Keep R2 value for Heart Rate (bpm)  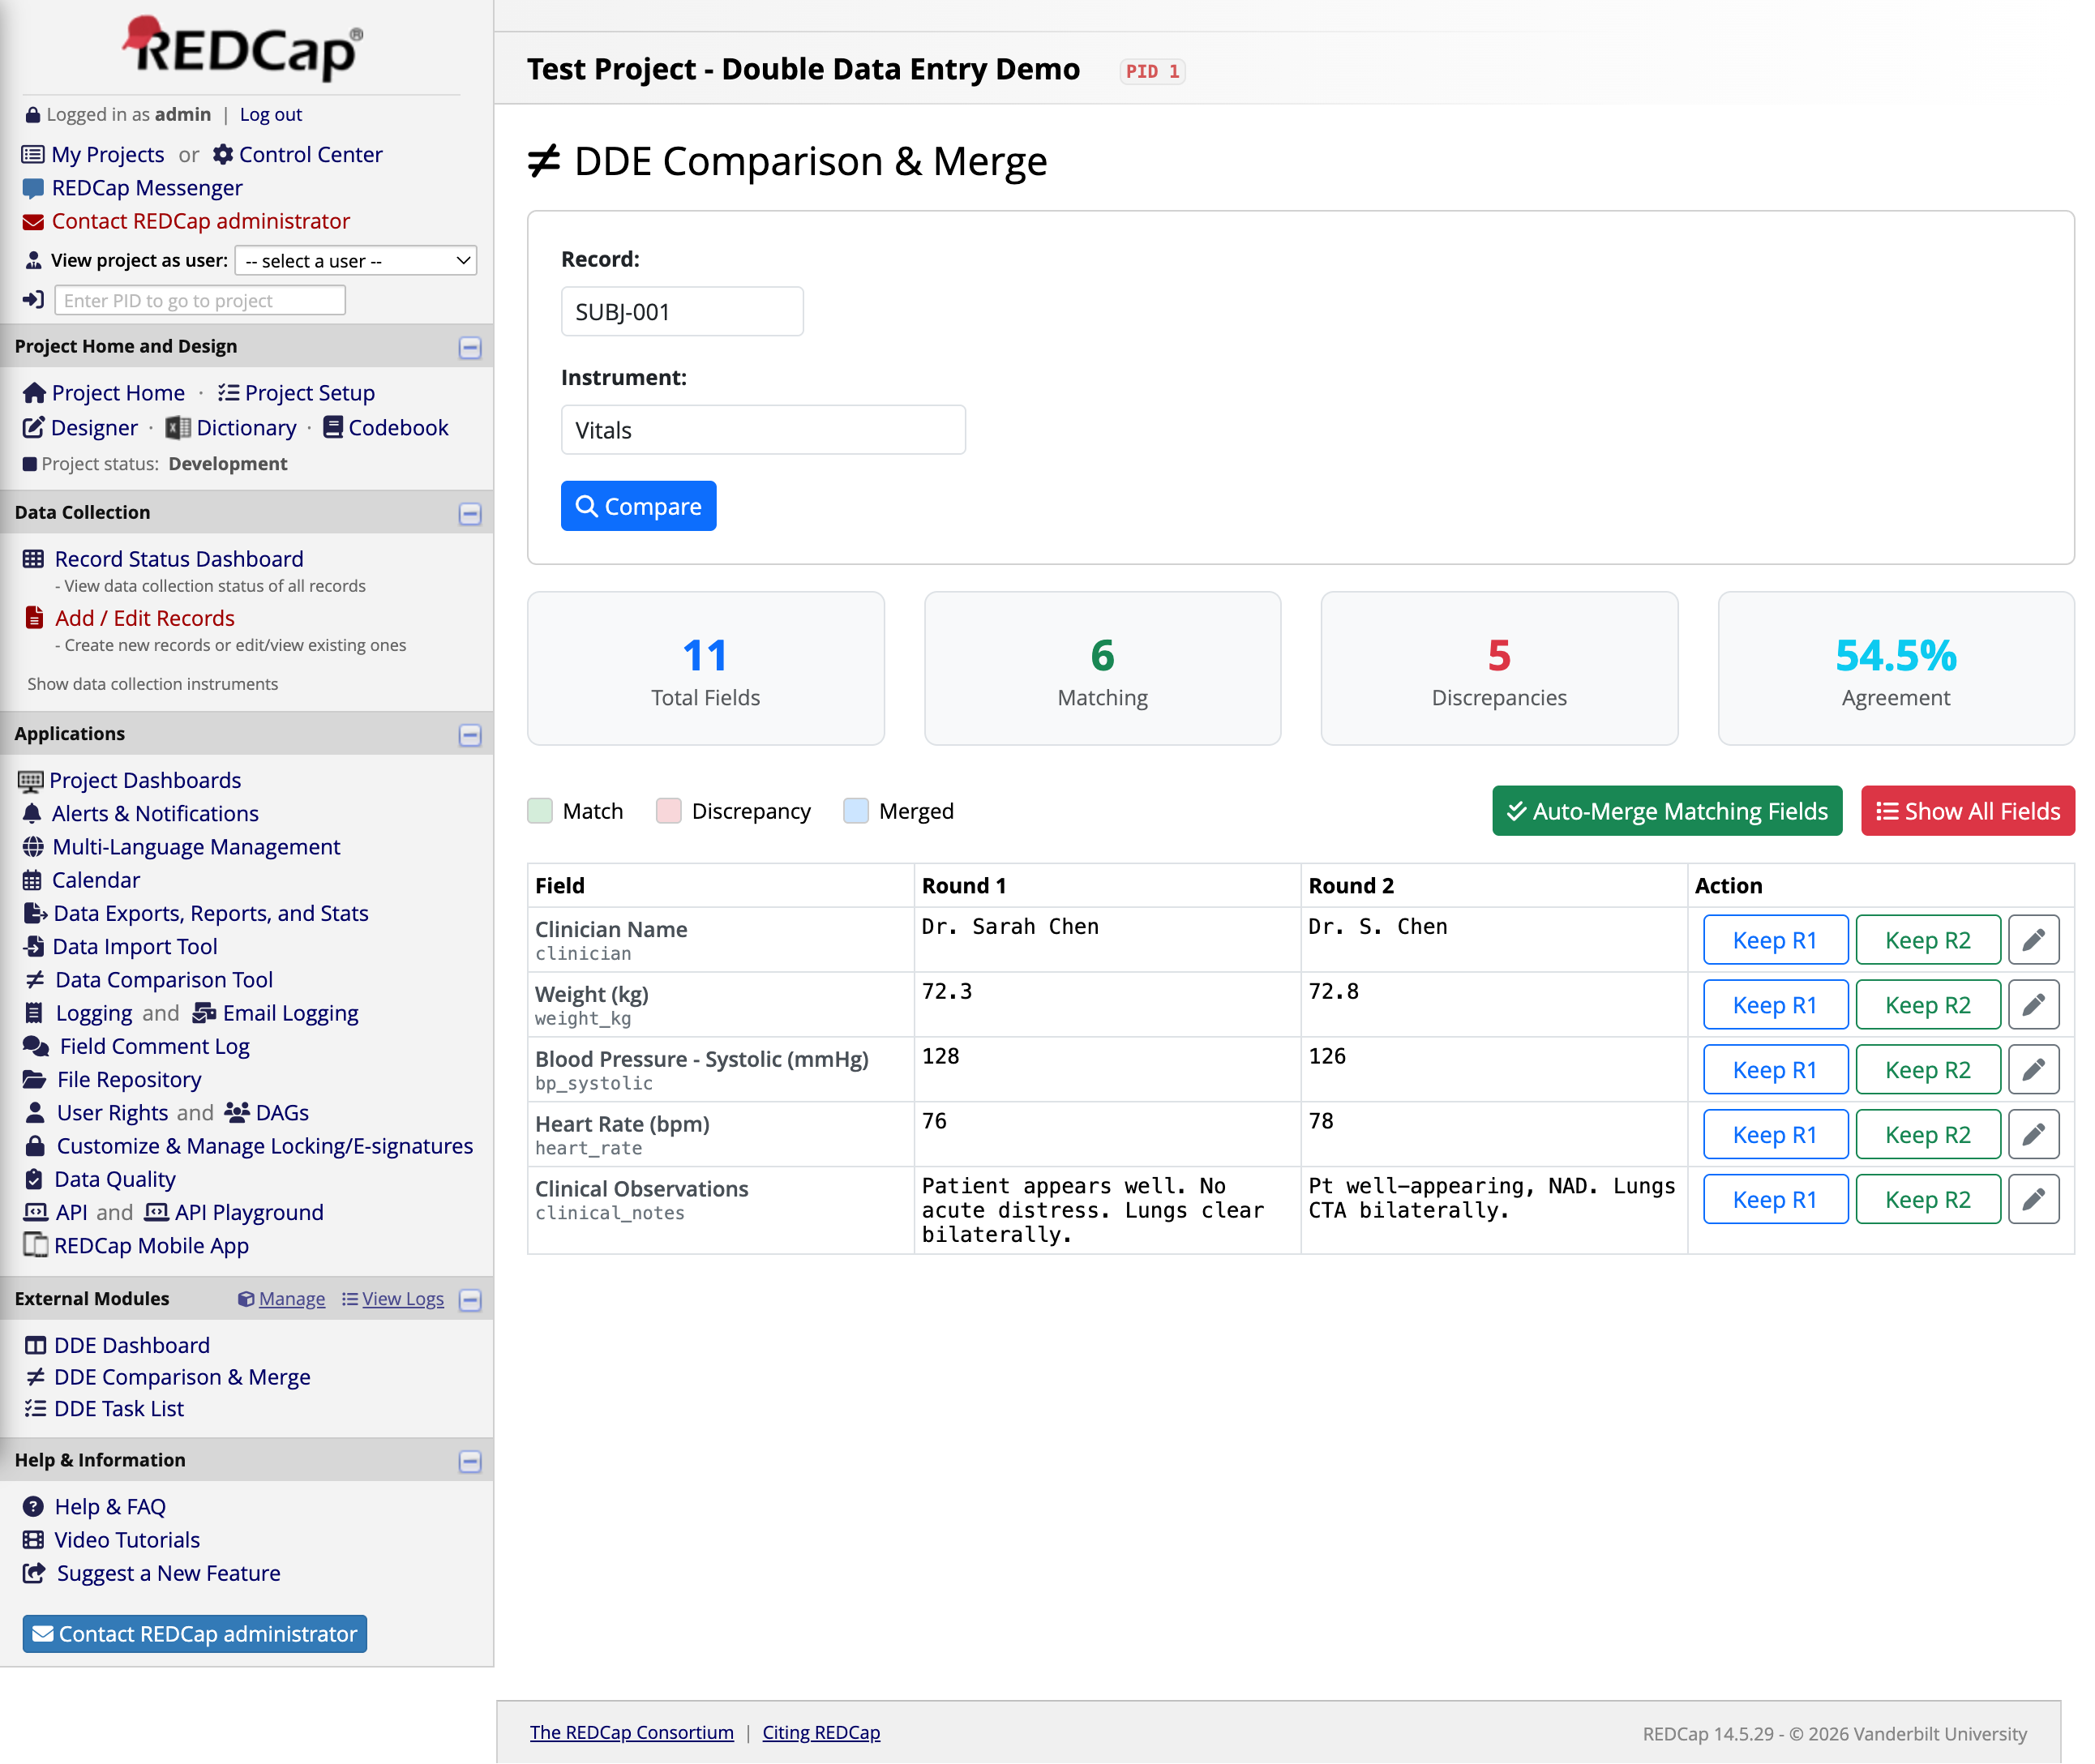1927,1135
